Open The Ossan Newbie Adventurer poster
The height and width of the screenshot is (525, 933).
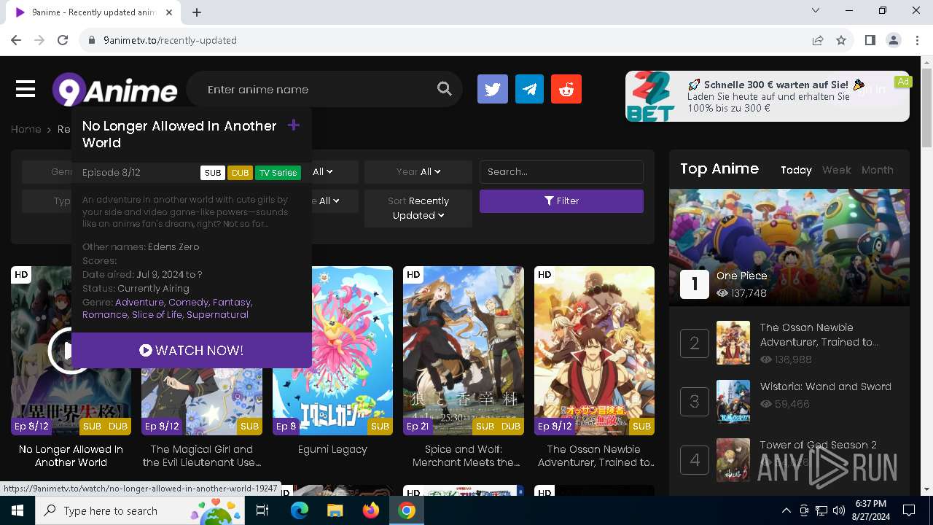click(x=594, y=351)
